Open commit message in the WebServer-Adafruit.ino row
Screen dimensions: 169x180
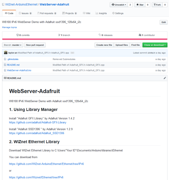(x=79, y=70)
